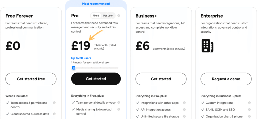This screenshot has height=119, width=257.
Task: Switch pricing to Per user
Action: point(108,16)
